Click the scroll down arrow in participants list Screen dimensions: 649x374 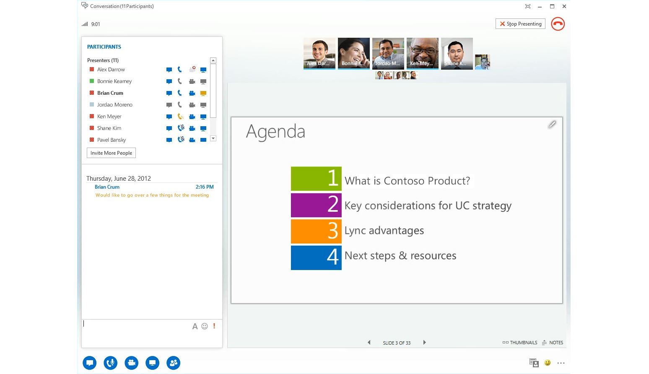tap(213, 138)
